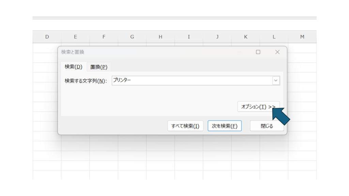Maximize the 検索と置換 dialog
The image size is (349, 196).
click(x=258, y=52)
